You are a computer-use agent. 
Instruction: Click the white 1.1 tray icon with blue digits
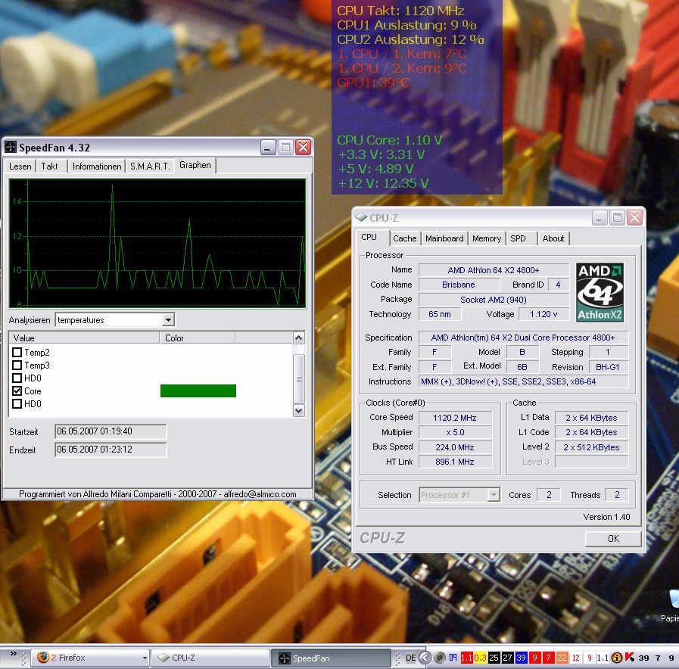[603, 658]
